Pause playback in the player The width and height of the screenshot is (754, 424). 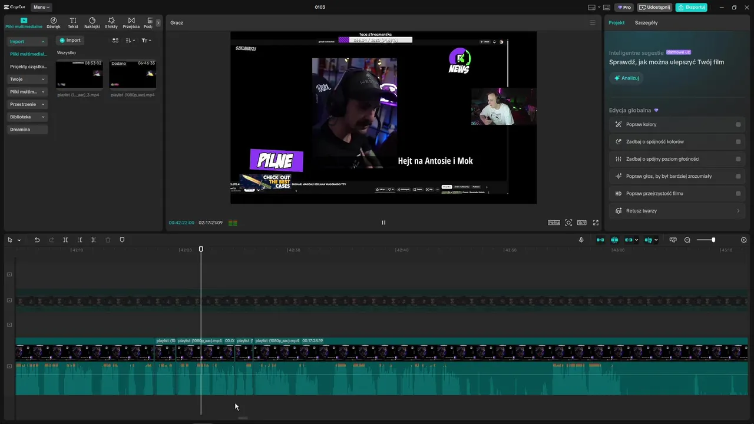tap(383, 223)
